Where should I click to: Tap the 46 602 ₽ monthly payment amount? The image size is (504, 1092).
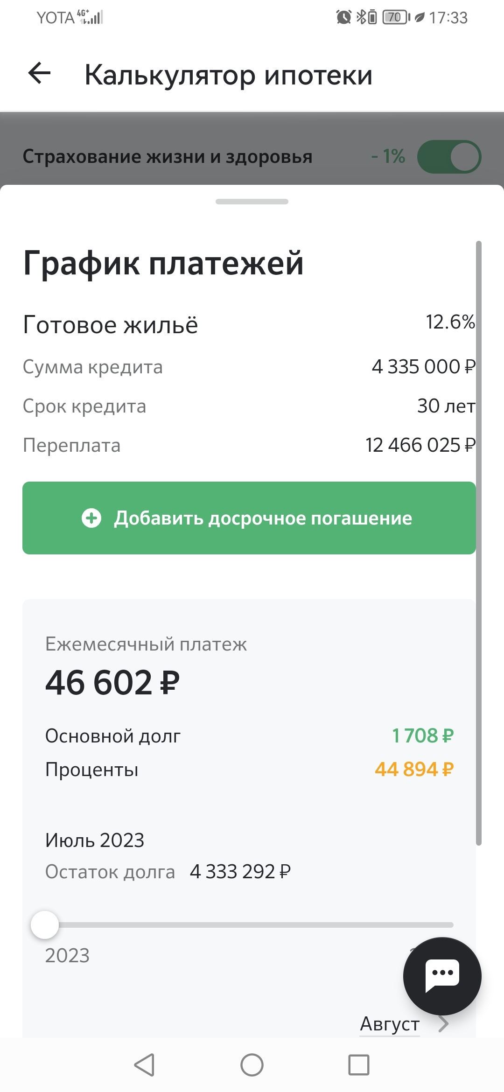click(112, 683)
